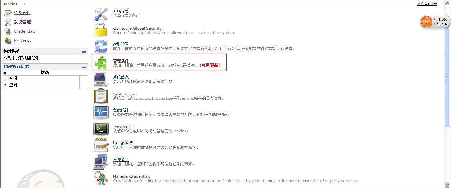Viewport: 451px width, 188px height.
Task: Open the My Views sidebar link
Action: coord(22,40)
